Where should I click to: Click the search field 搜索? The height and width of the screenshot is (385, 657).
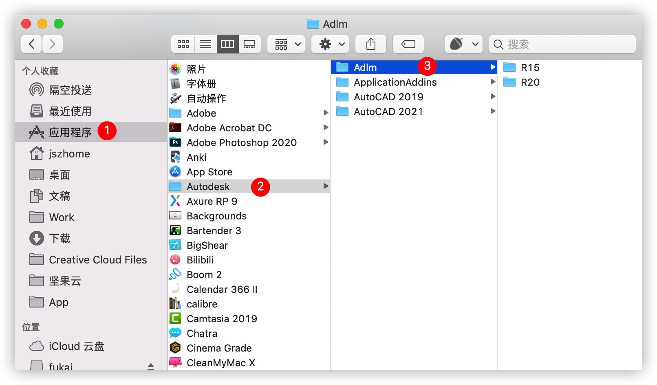pyautogui.click(x=562, y=44)
